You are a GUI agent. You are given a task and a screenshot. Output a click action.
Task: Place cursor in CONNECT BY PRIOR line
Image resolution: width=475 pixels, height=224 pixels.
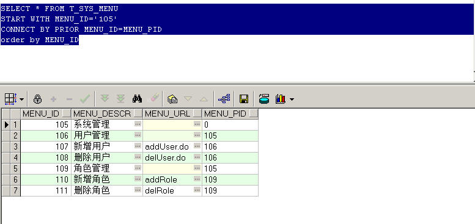81,29
